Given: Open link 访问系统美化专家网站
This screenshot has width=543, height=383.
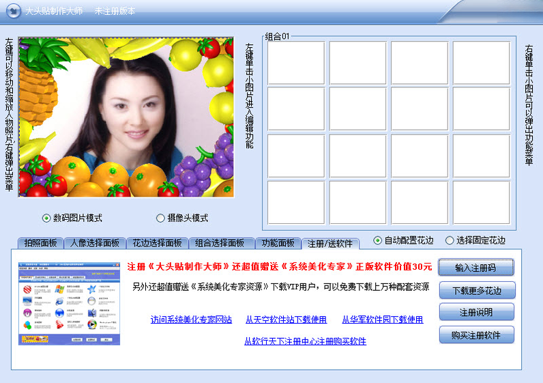Looking at the screenshot, I should pyautogui.click(x=191, y=320).
